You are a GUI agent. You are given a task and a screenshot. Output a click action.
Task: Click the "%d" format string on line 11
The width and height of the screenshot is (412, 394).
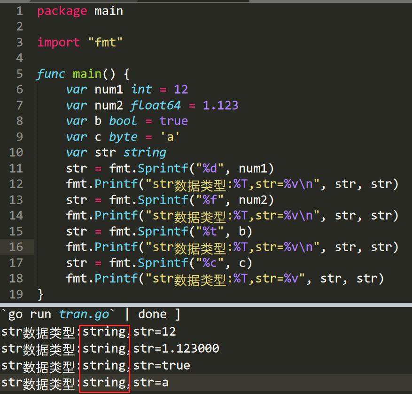pyautogui.click(x=210, y=169)
